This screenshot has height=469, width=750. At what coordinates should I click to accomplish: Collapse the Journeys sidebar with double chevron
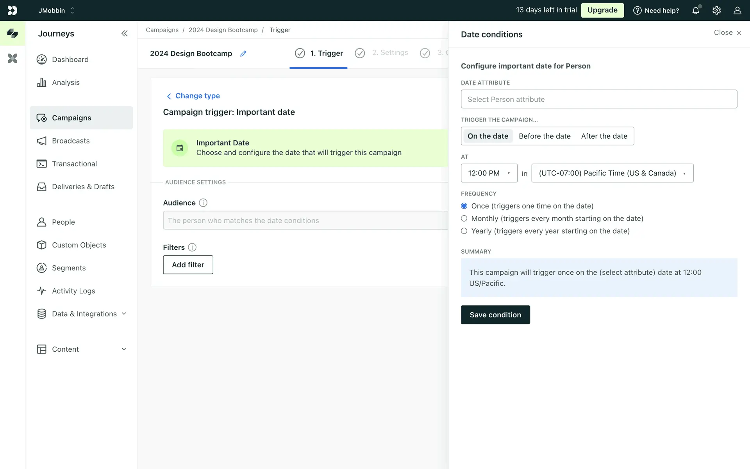tap(124, 34)
